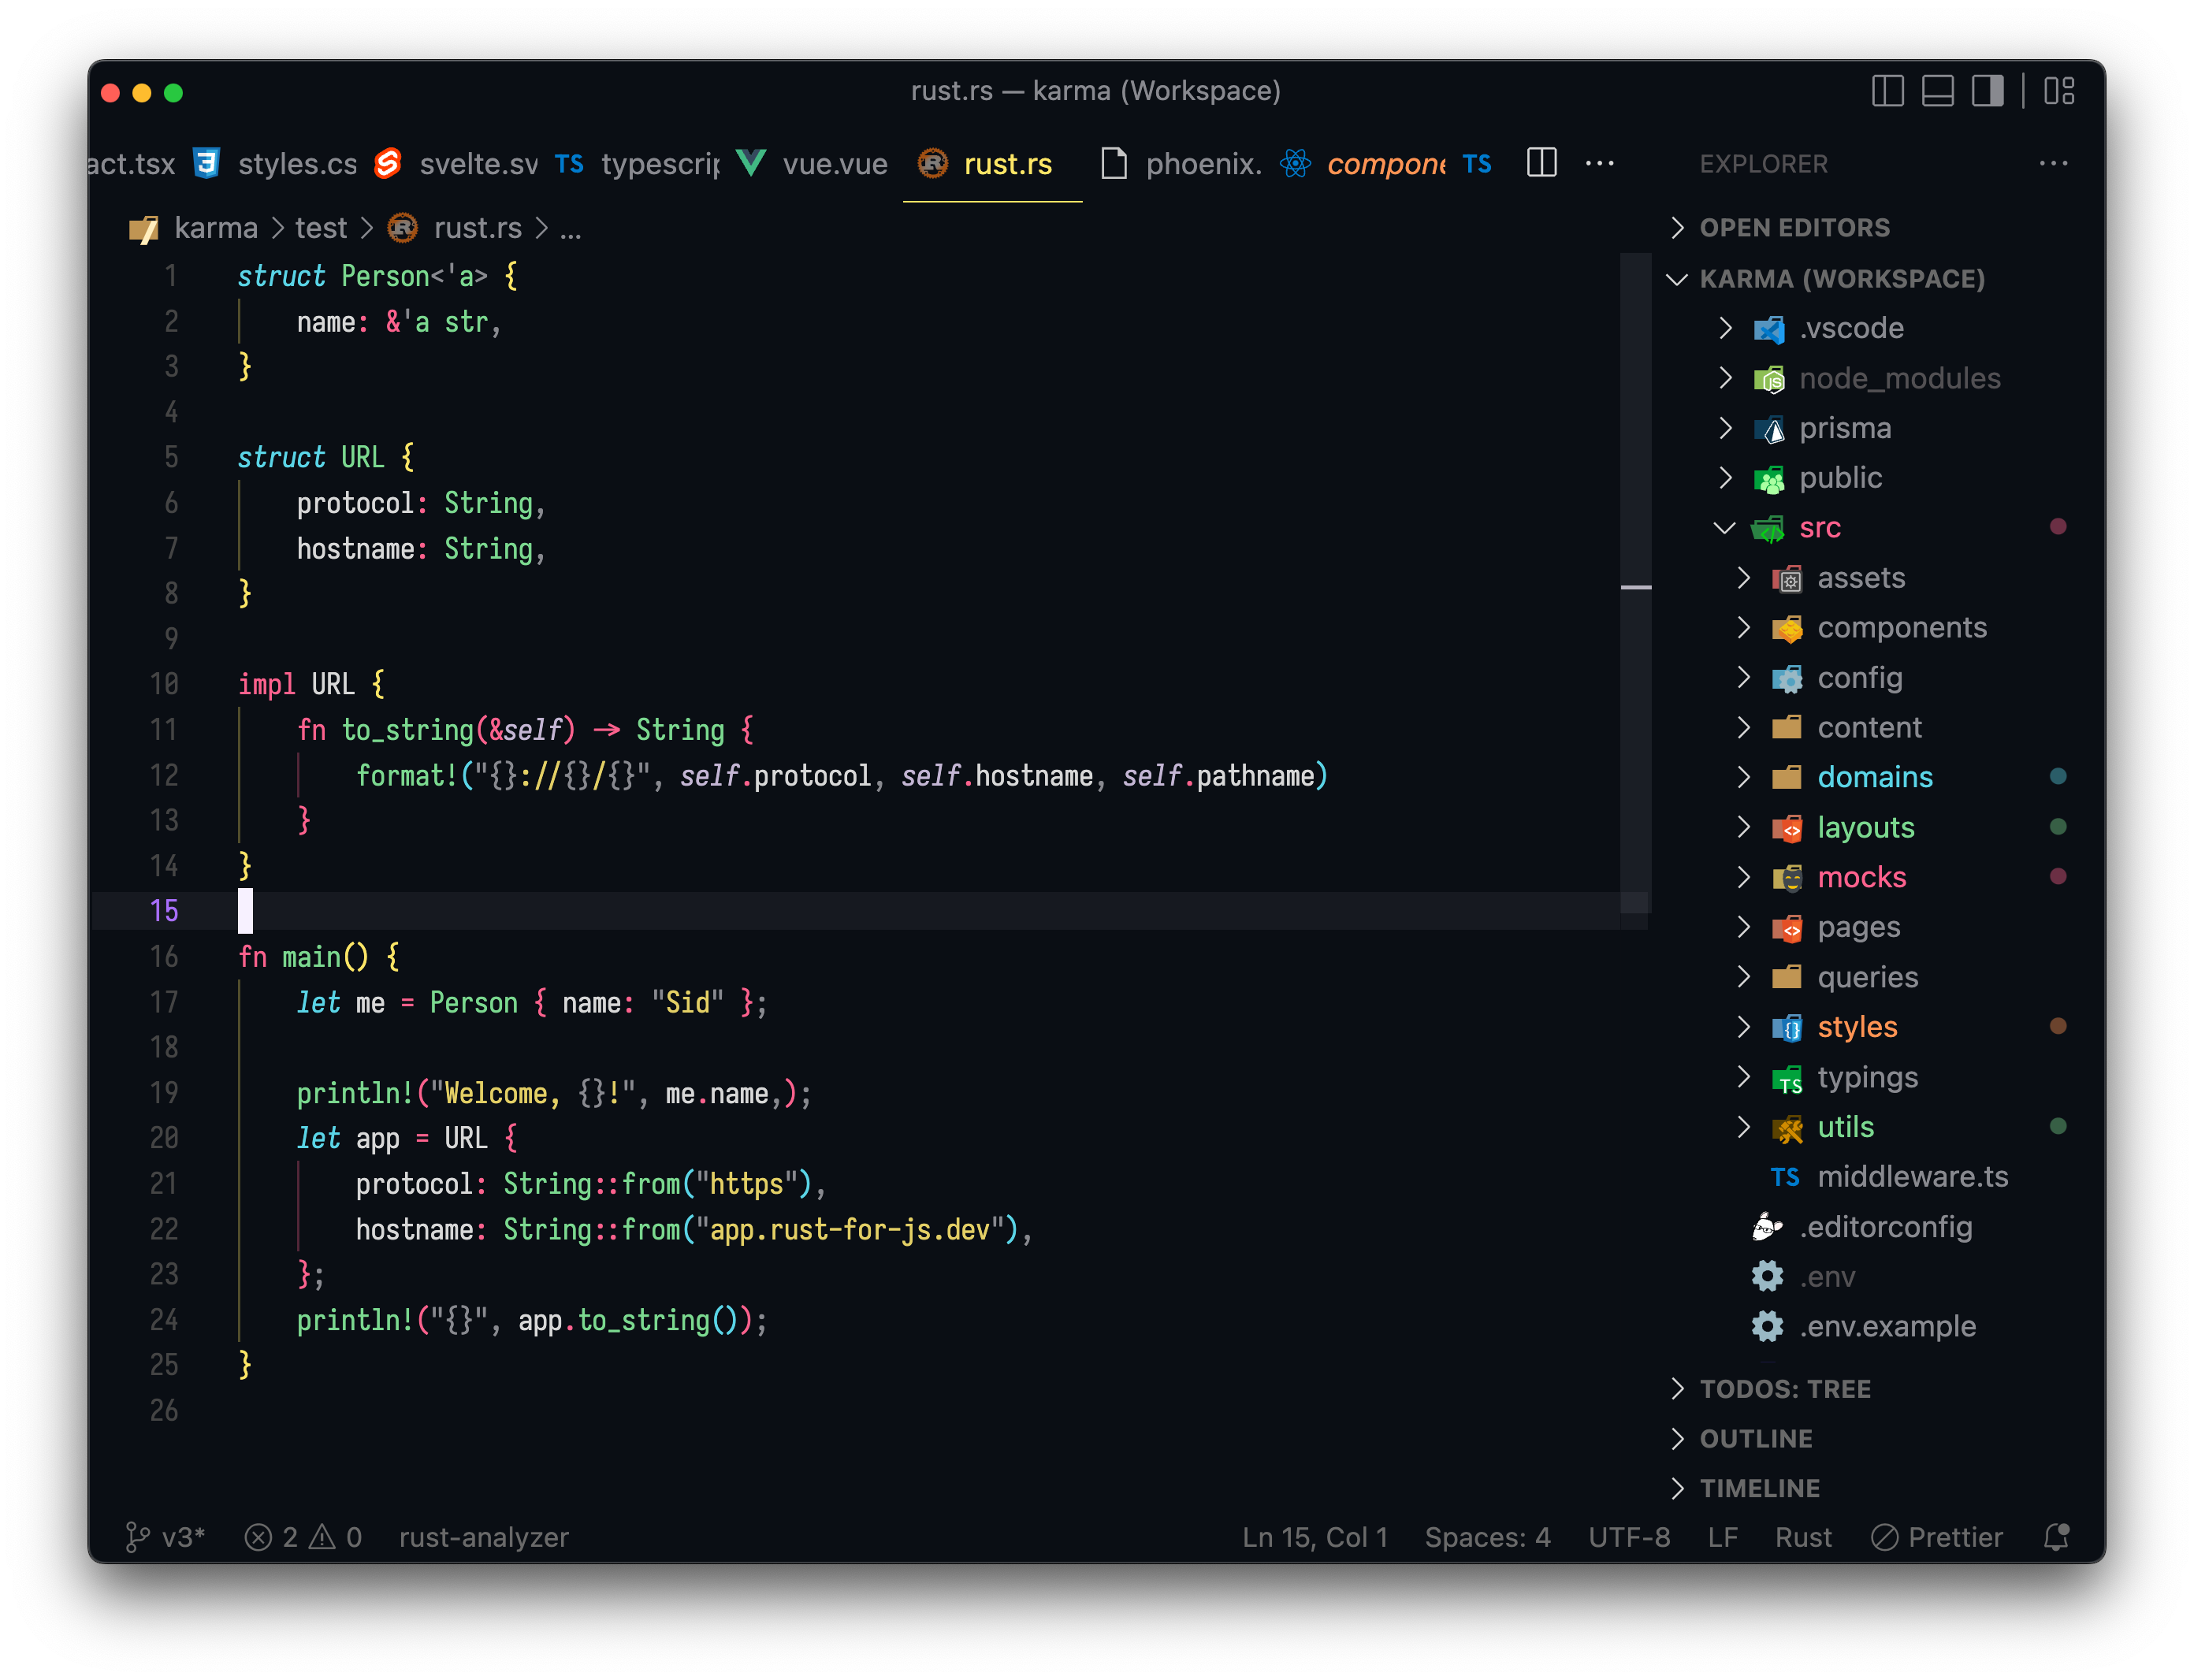Switch to the styles.cs tab
This screenshot has height=1680, width=2194.
[x=297, y=164]
